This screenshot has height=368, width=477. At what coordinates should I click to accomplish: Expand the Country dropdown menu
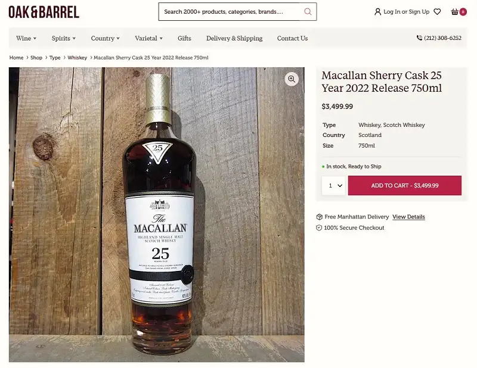(x=105, y=38)
